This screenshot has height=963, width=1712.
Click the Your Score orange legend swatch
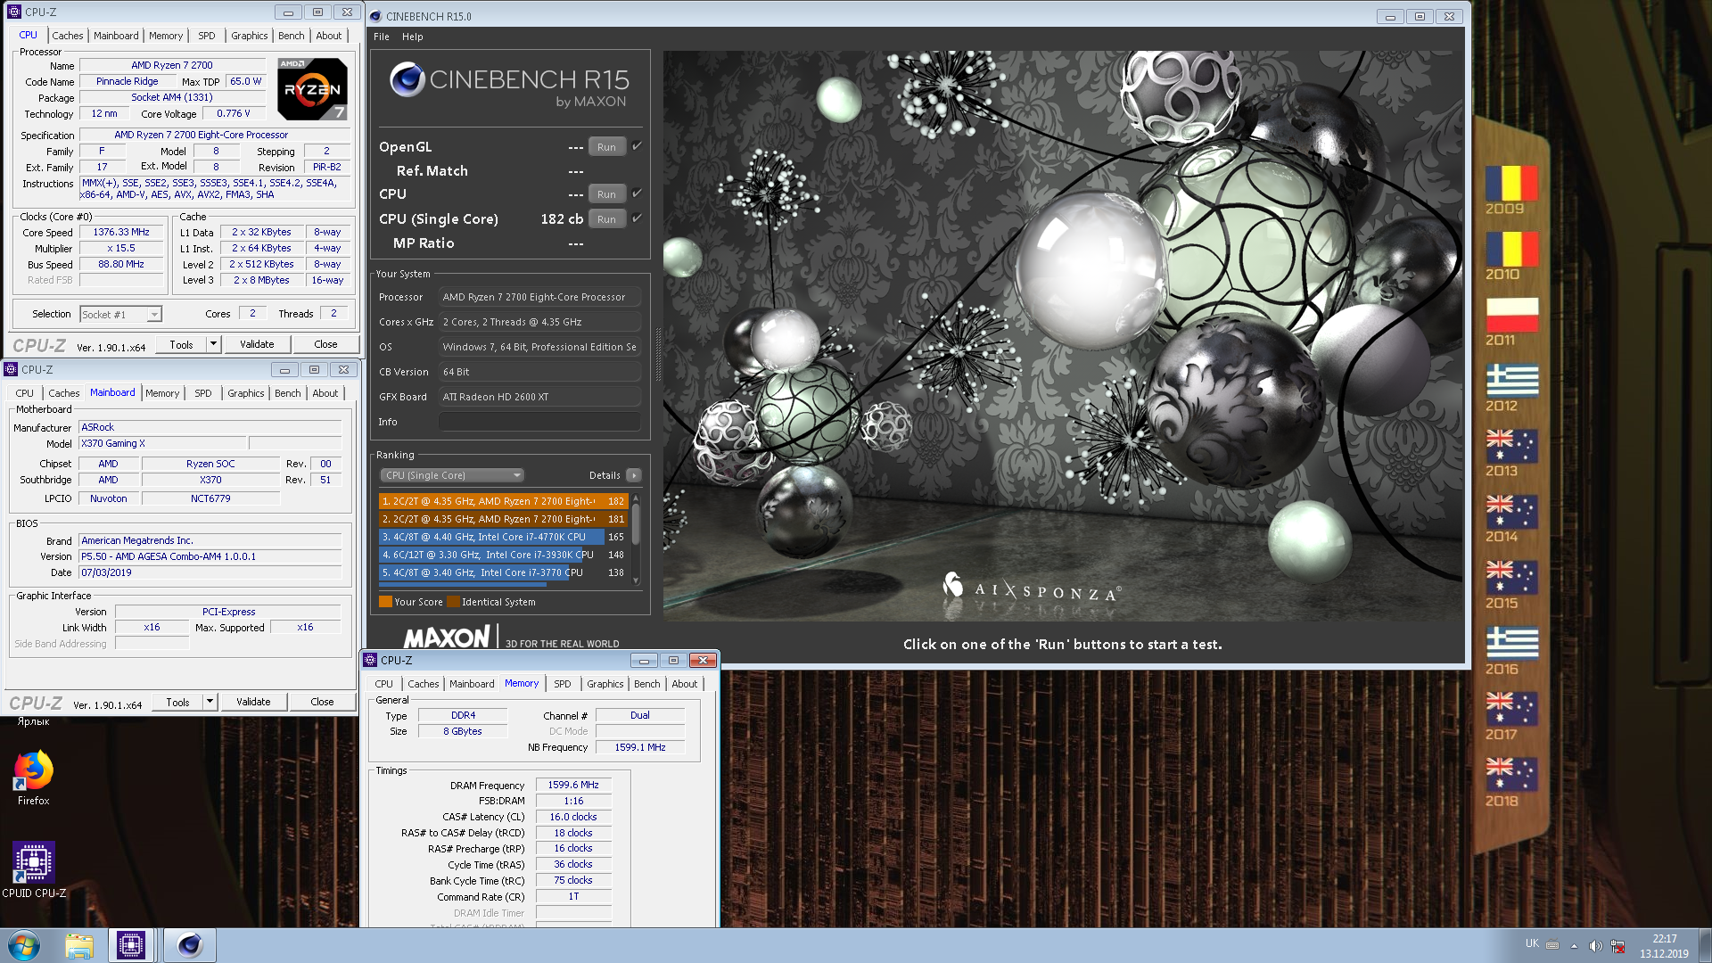386,602
